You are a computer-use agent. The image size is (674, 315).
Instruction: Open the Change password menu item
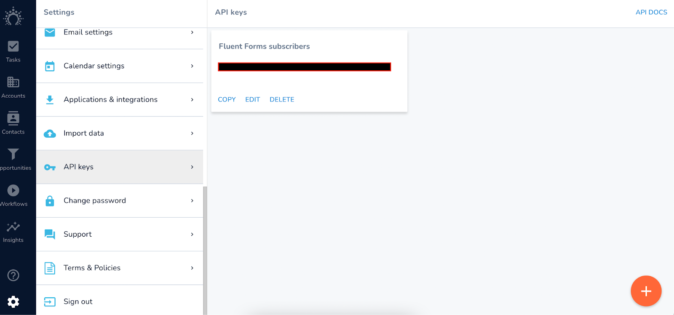point(120,200)
